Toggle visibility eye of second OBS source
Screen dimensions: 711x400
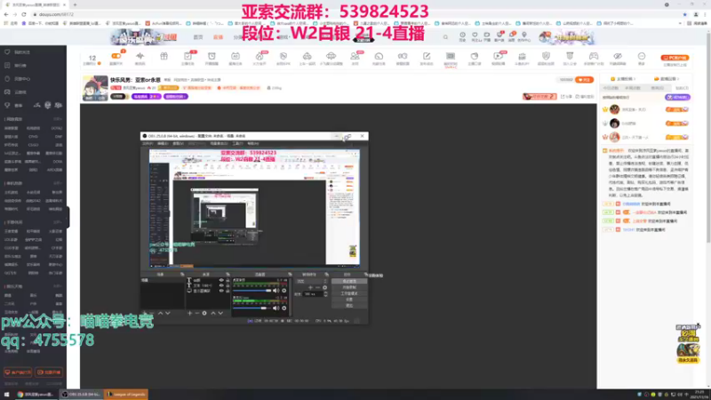[x=221, y=285]
